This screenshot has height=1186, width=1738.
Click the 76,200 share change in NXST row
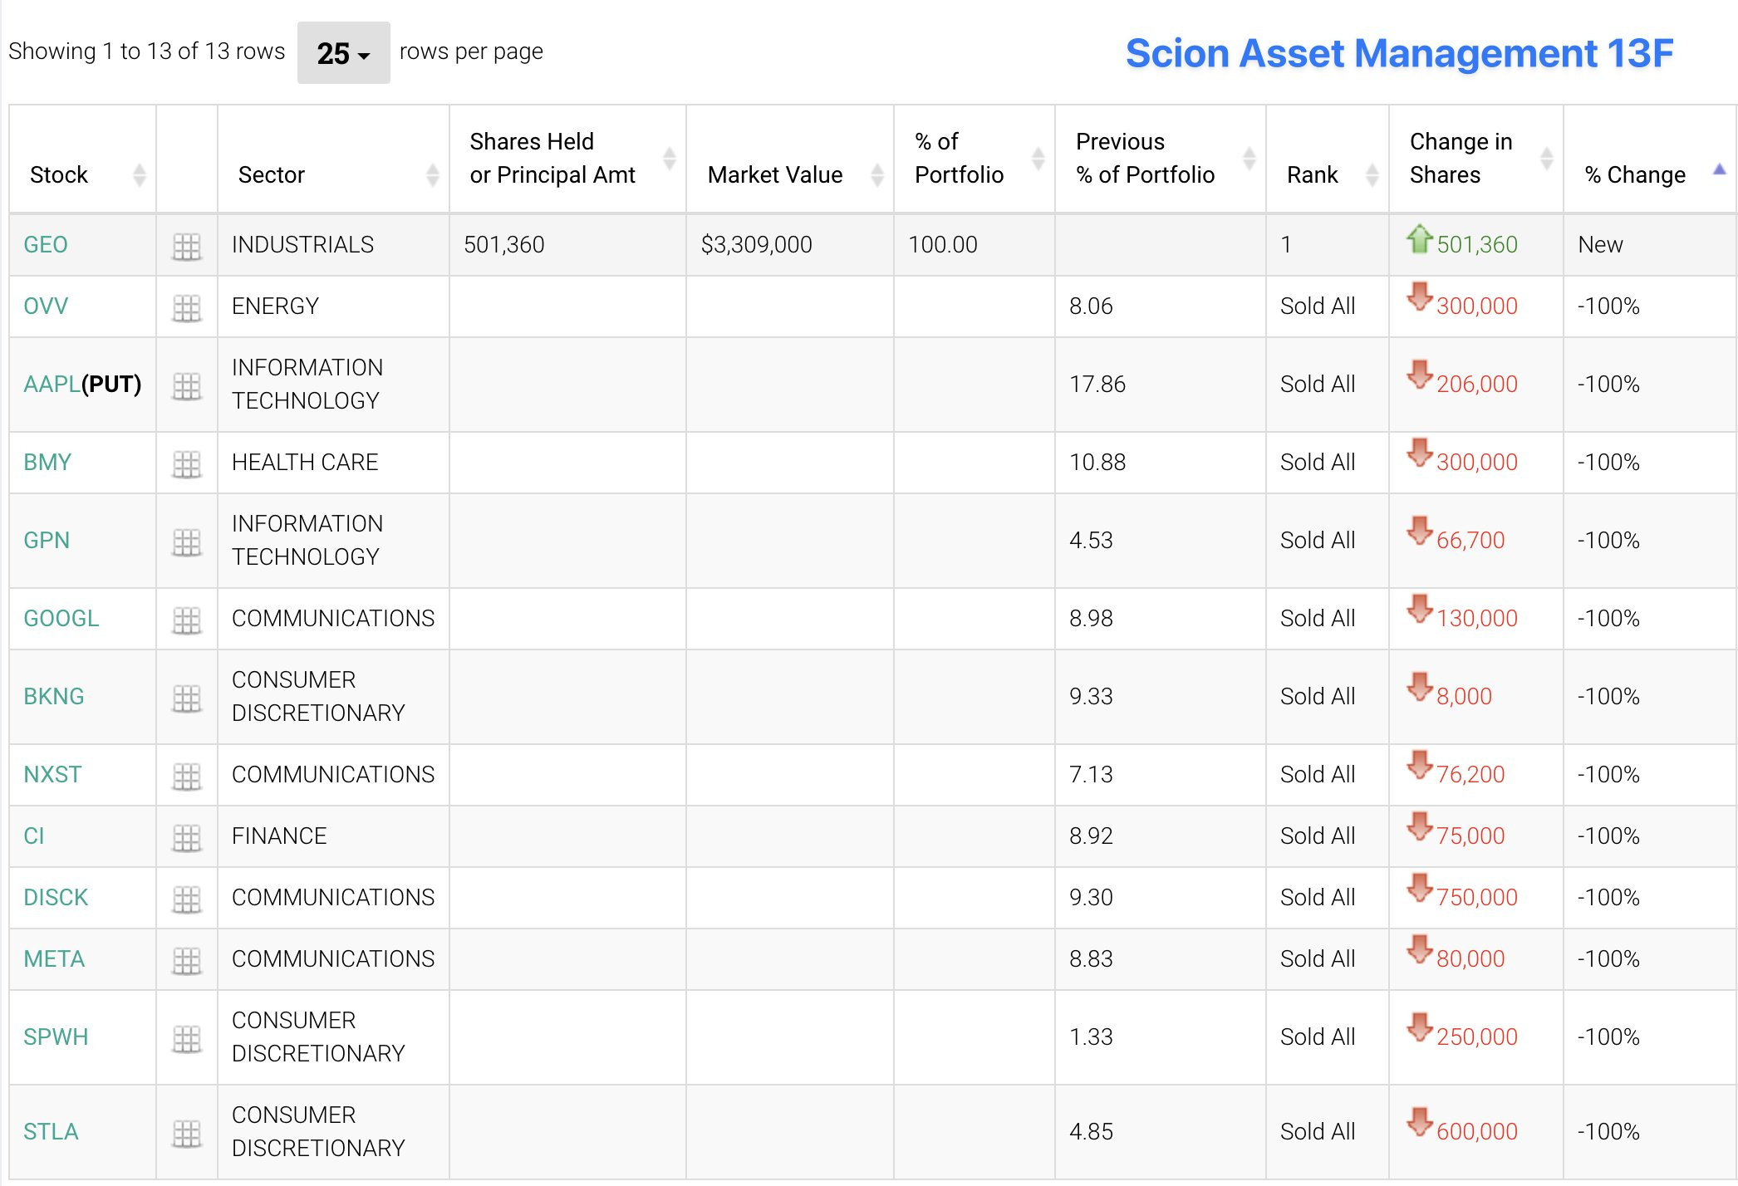[x=1470, y=775]
